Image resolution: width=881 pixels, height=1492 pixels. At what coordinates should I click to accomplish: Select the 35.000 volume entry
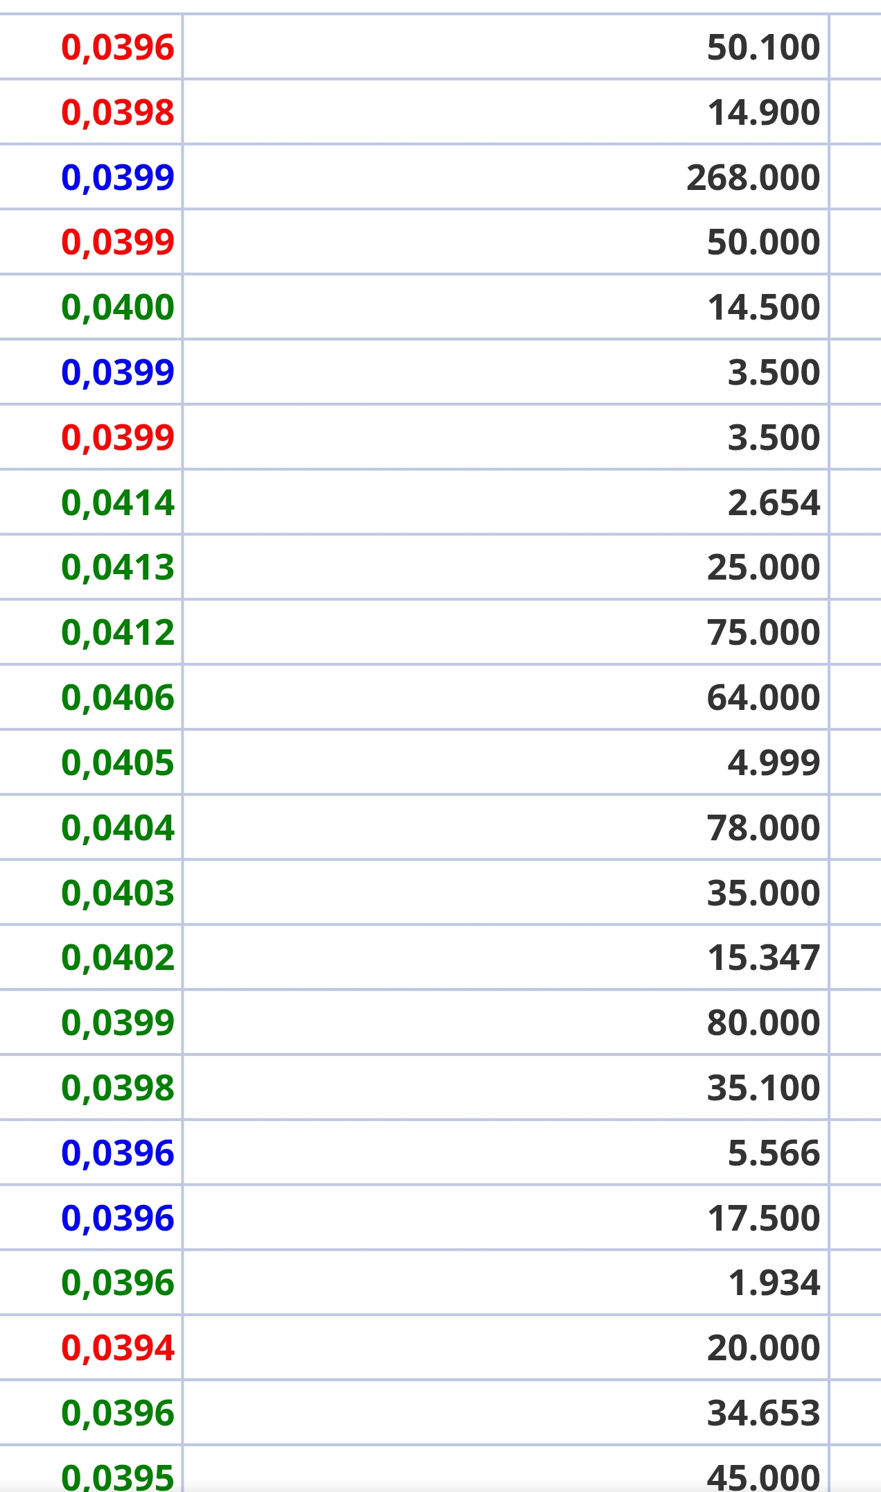(x=763, y=893)
